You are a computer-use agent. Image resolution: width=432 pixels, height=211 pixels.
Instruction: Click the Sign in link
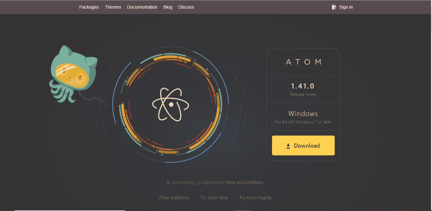click(x=346, y=7)
